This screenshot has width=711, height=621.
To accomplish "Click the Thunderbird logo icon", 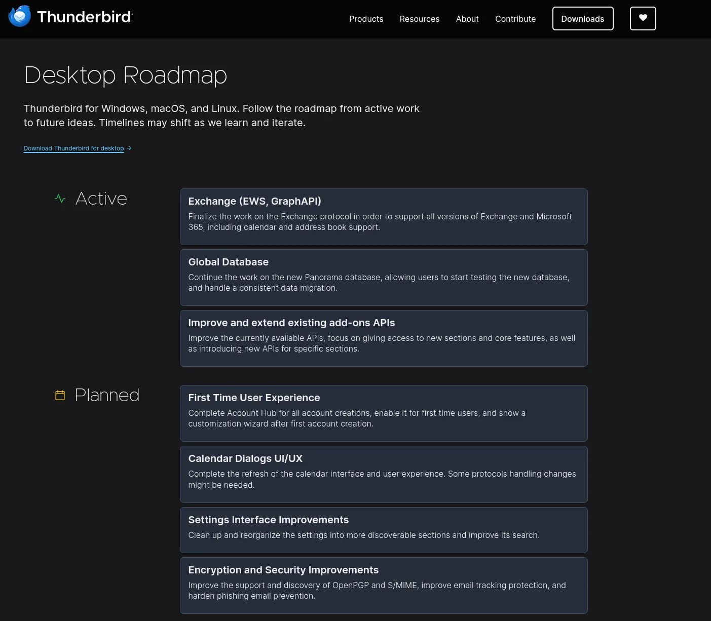I will [x=19, y=16].
